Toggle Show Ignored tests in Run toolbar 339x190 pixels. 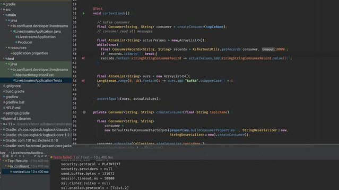click(7, 156)
